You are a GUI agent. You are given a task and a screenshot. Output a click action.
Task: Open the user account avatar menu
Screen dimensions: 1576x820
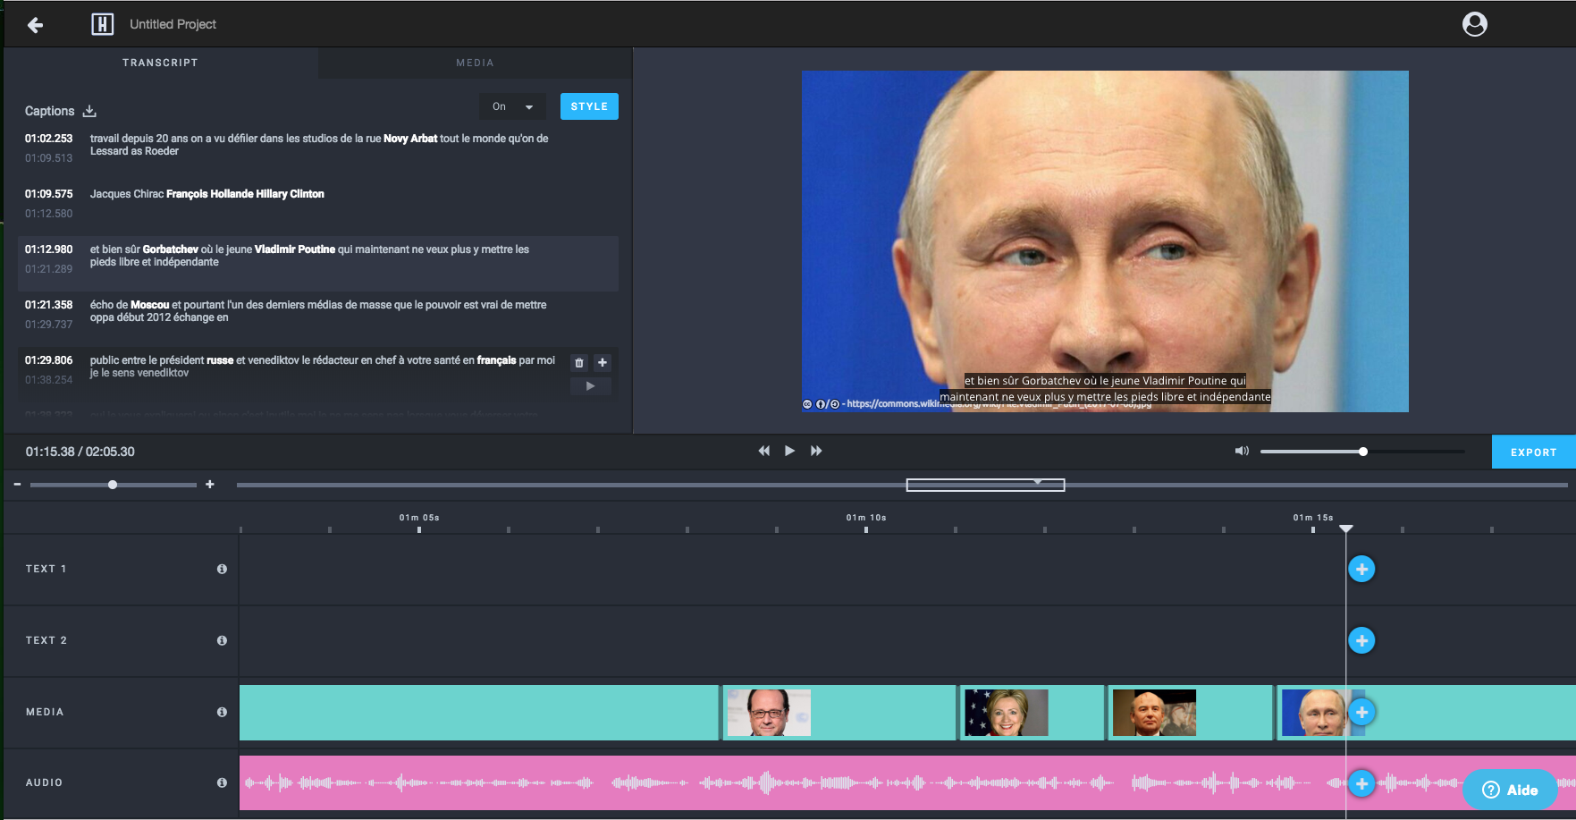[1474, 24]
